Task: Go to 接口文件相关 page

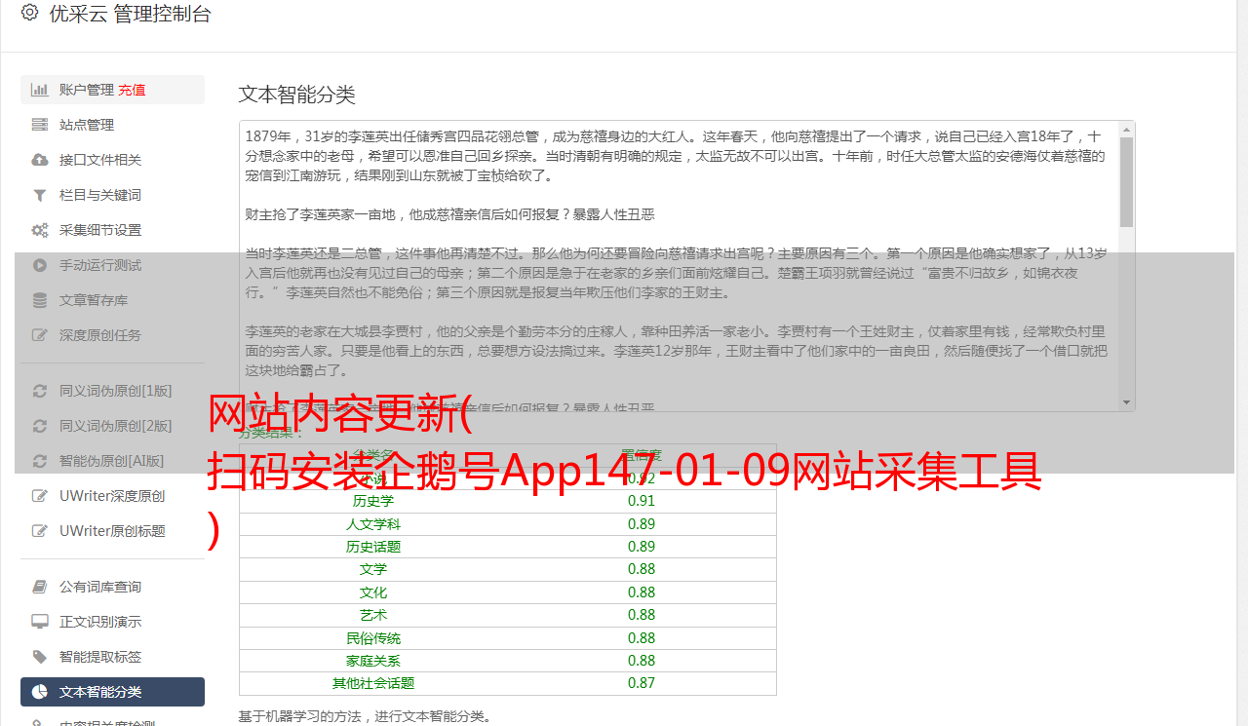Action: click(x=112, y=160)
